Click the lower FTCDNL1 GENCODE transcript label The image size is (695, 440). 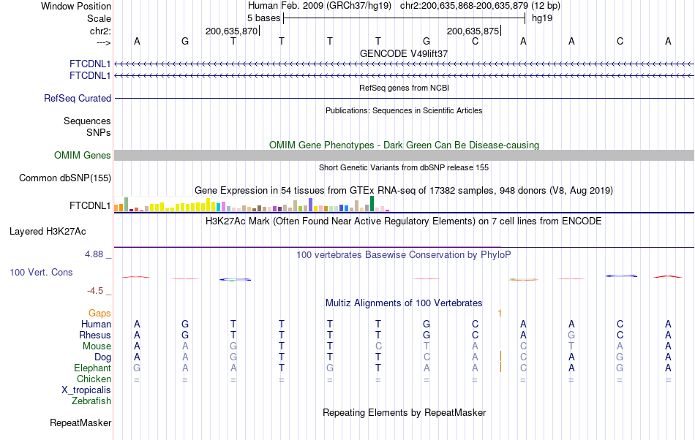pyautogui.click(x=90, y=76)
